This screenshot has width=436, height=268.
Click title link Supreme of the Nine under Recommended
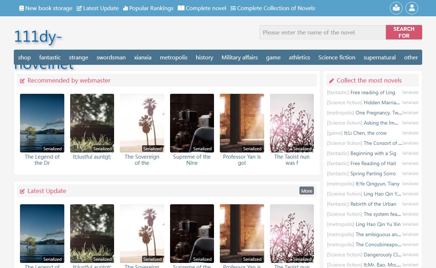[x=192, y=160]
